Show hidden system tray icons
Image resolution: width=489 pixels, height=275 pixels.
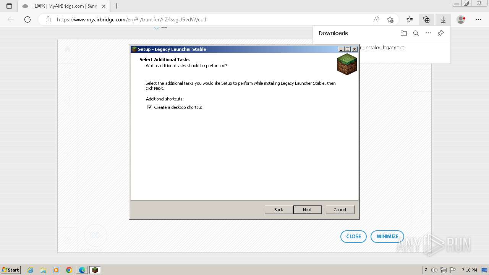426,270
